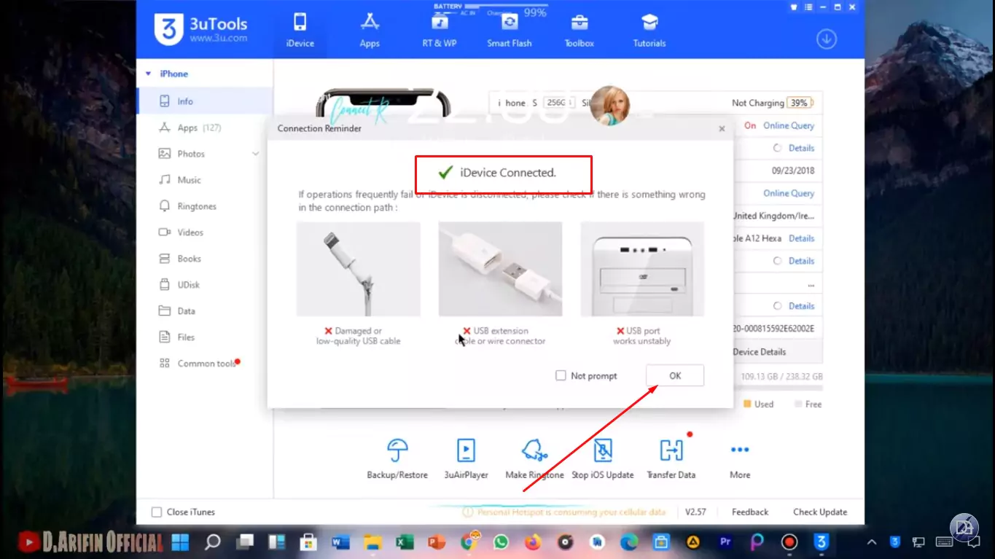
Task: Open WhatsApp from the taskbar
Action: [x=501, y=542]
